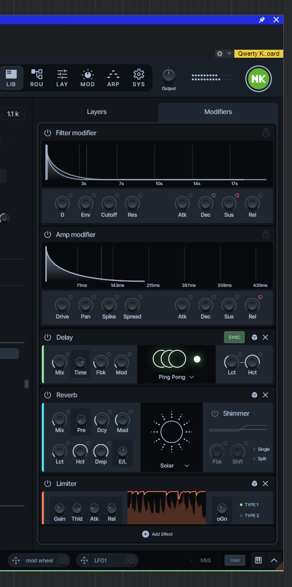Show the on-screen piano keyboard
The width and height of the screenshot is (292, 587).
[x=258, y=560]
